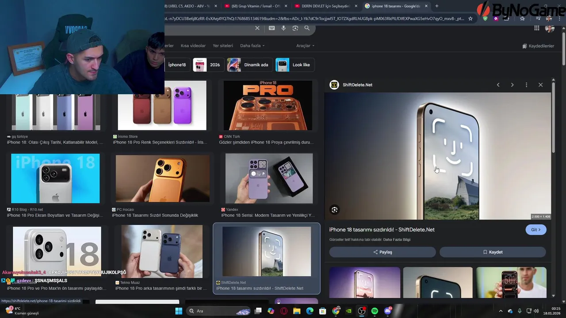Open the weather widget in taskbar
The width and height of the screenshot is (566, 318).
pyautogui.click(x=22, y=311)
